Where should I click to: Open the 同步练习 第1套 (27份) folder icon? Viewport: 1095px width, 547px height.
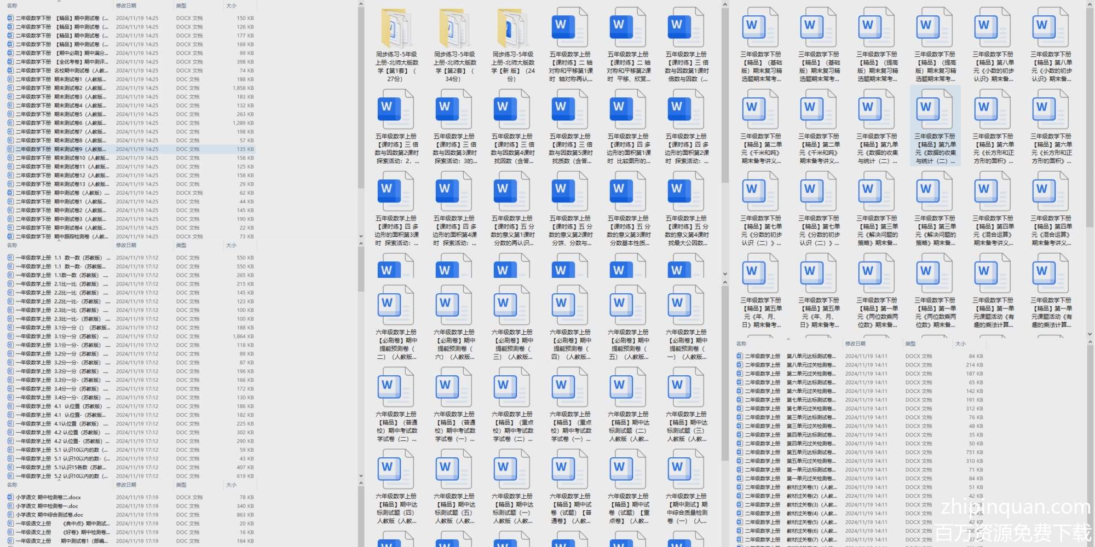click(396, 28)
